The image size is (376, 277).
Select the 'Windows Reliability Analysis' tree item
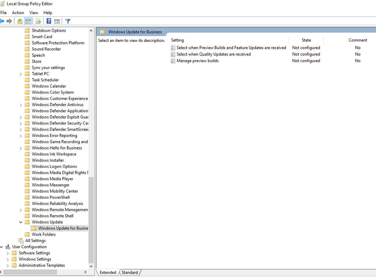coord(57,203)
